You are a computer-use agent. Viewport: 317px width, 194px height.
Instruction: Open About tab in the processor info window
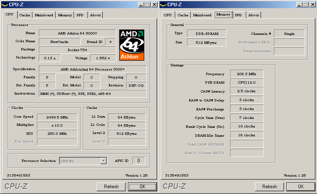[95, 15]
